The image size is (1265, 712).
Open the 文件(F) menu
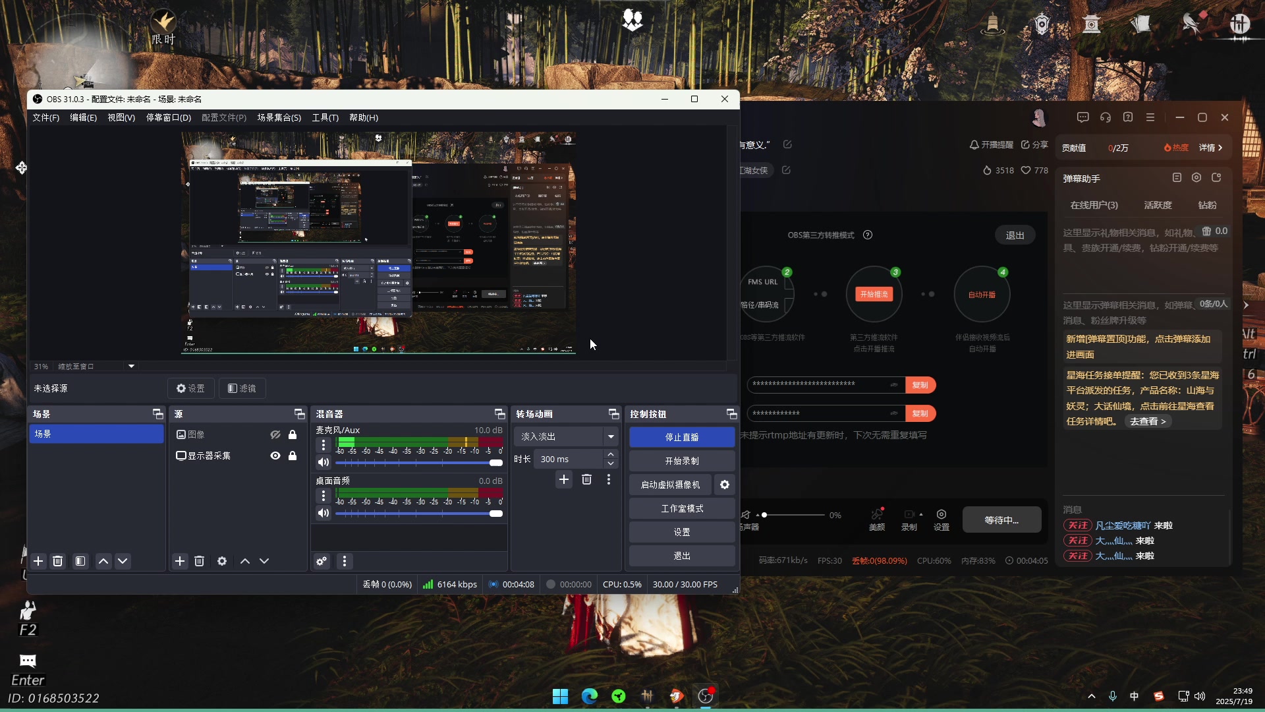pyautogui.click(x=46, y=117)
